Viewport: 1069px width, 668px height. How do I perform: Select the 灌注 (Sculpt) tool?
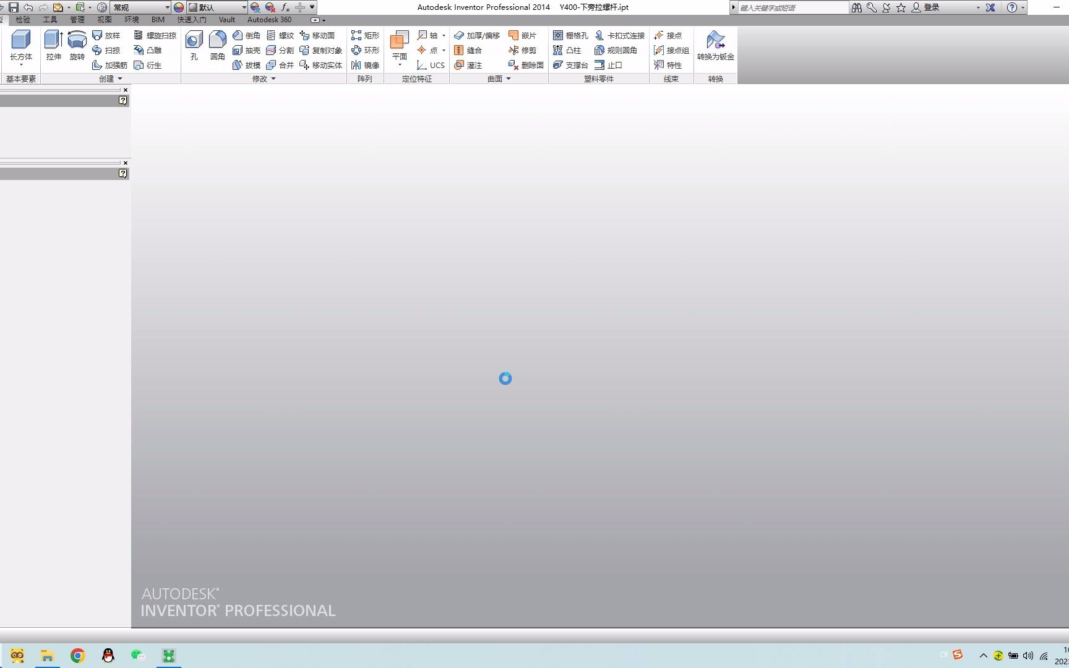pyautogui.click(x=468, y=65)
